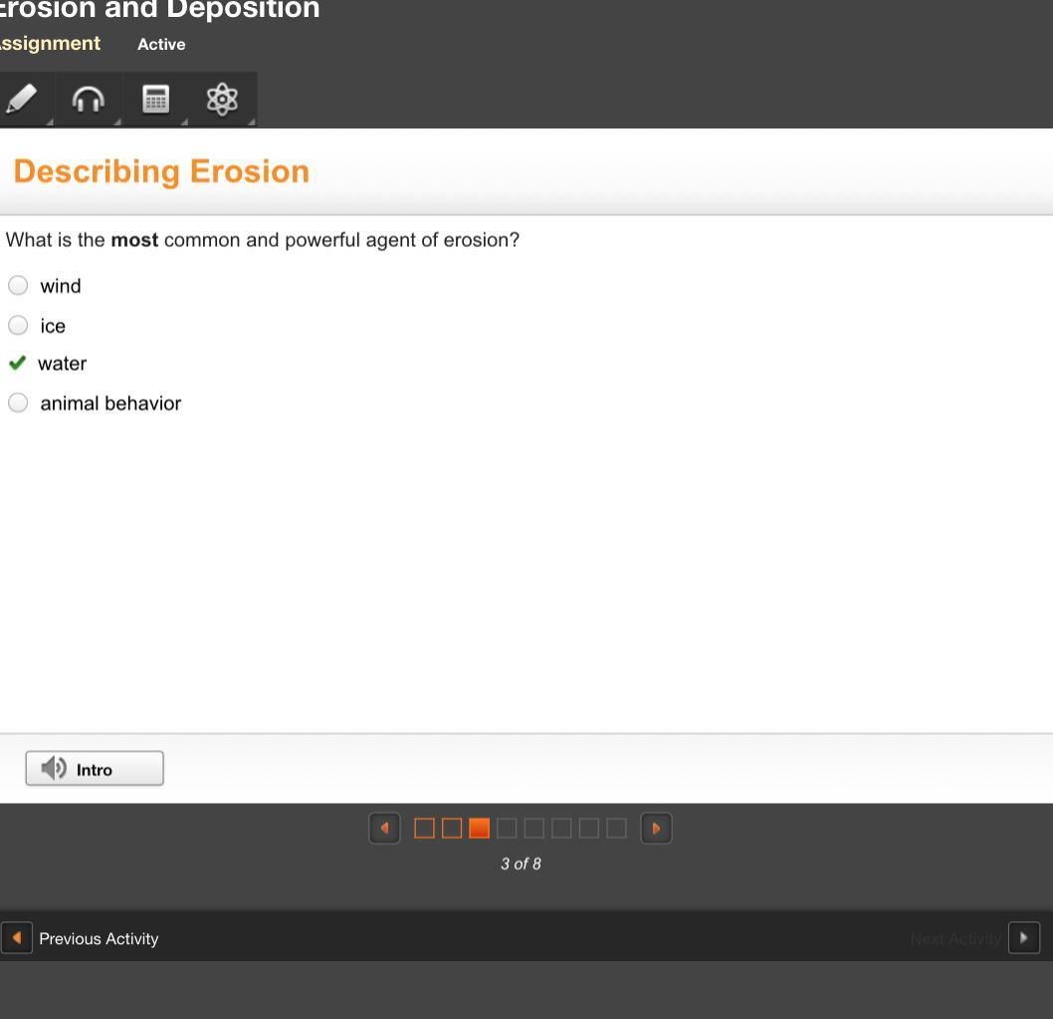Image resolution: width=1053 pixels, height=1019 pixels.
Task: Select the wind answer radio button
Action: click(x=18, y=285)
